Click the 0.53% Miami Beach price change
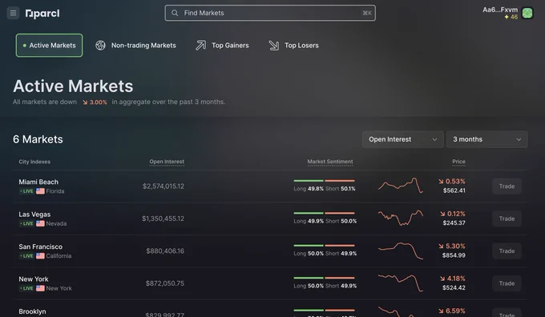Image resolution: width=545 pixels, height=317 pixels. coord(452,181)
